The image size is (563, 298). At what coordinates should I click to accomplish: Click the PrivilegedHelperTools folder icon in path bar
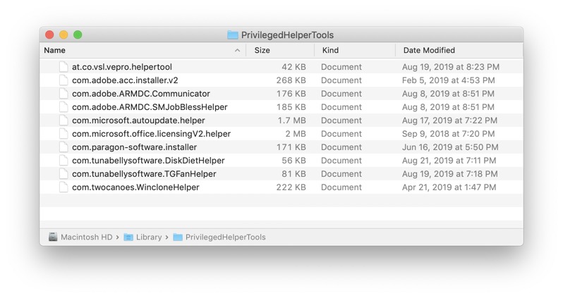point(178,237)
